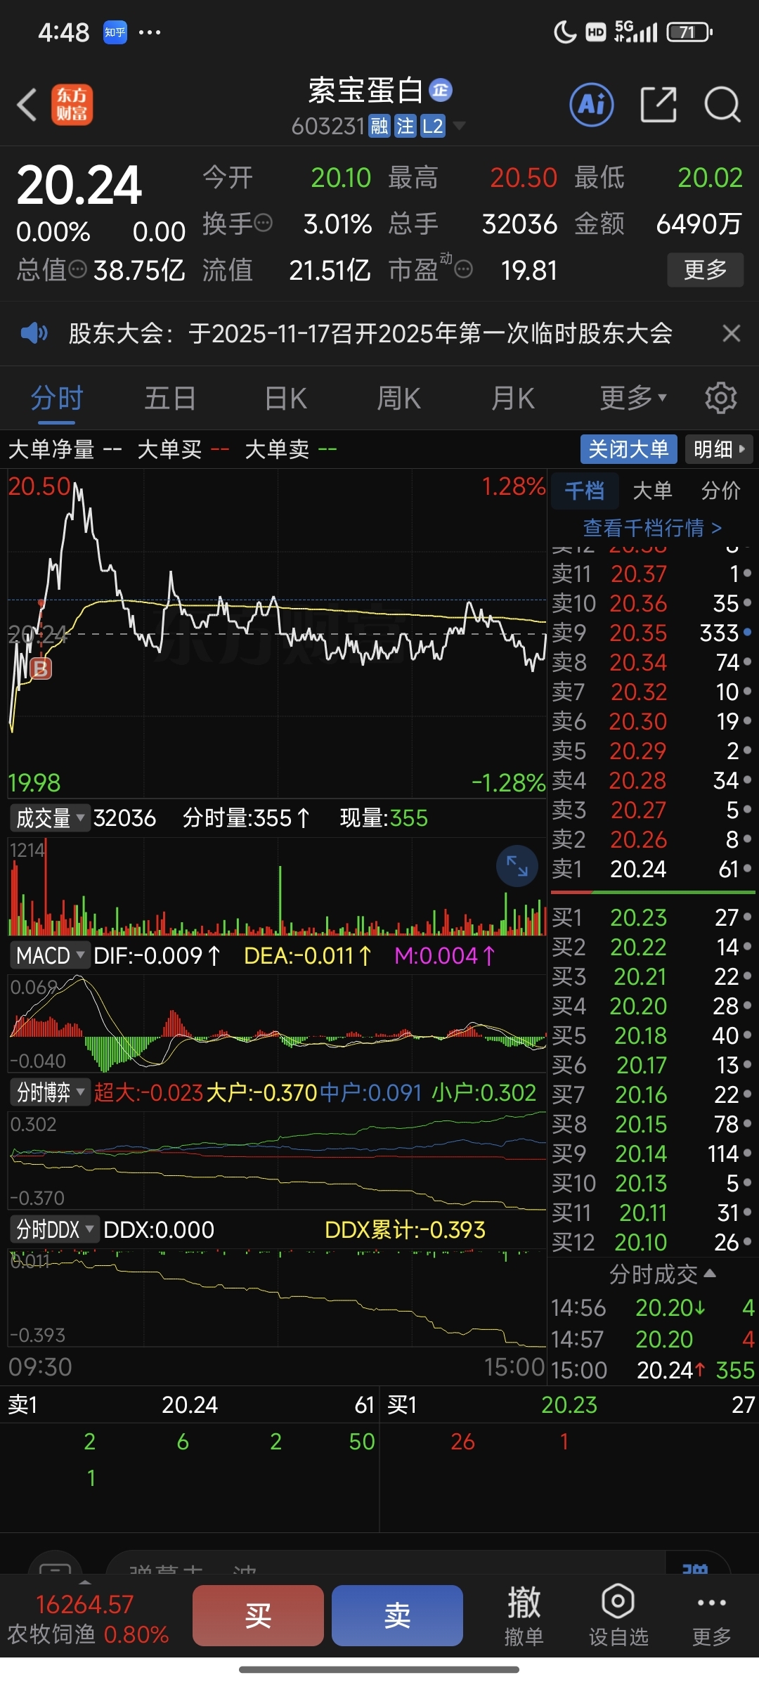Tap the 卖9 20.35 order row
This screenshot has width=759, height=1687.
coord(652,633)
